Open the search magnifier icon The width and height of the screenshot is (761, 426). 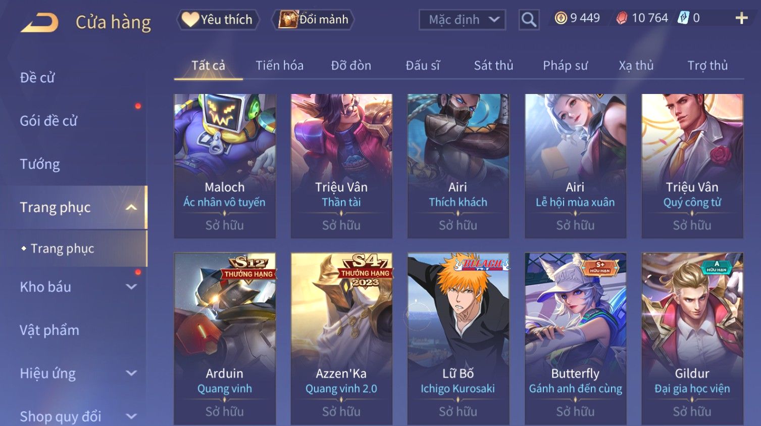[529, 20]
